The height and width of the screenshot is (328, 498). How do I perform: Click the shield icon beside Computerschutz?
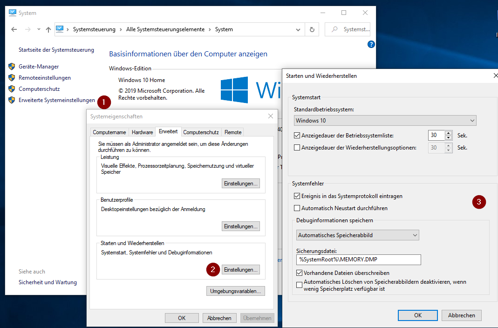[12, 89]
